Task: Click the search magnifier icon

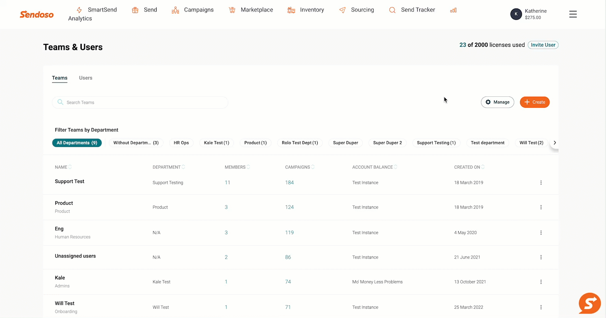Action: click(x=60, y=102)
